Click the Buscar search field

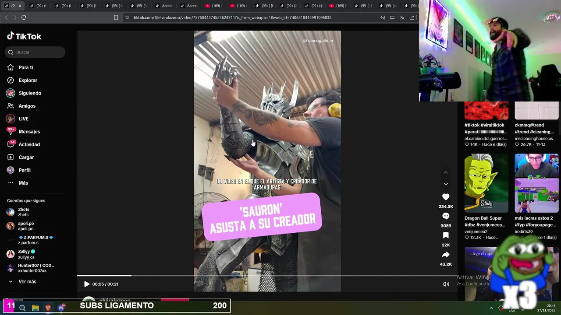tap(35, 52)
